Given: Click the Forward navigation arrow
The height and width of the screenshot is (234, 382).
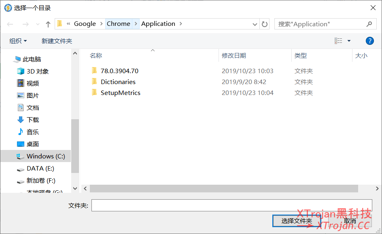Looking at the screenshot, I should pyautogui.click(x=25, y=24).
